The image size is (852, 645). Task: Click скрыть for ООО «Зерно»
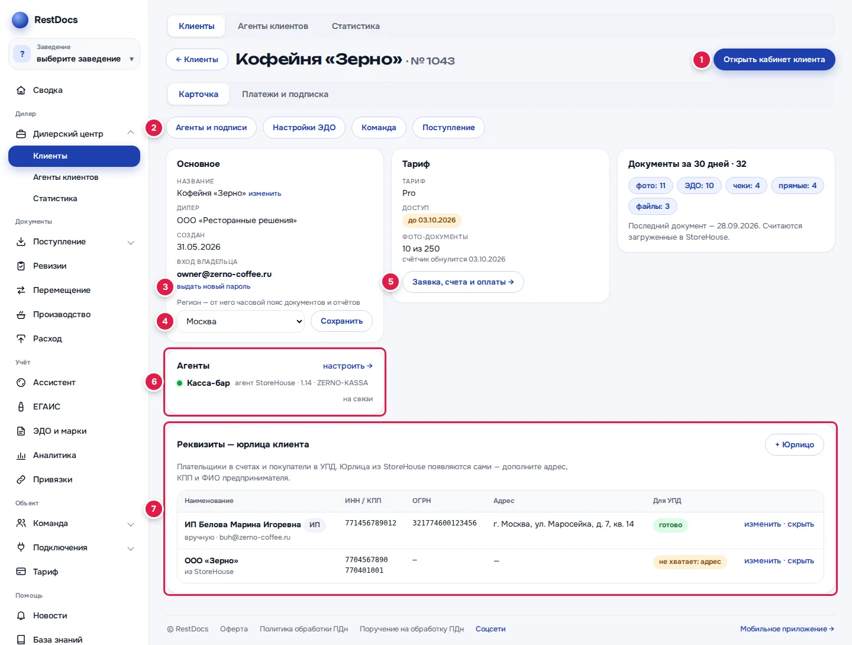[801, 561]
